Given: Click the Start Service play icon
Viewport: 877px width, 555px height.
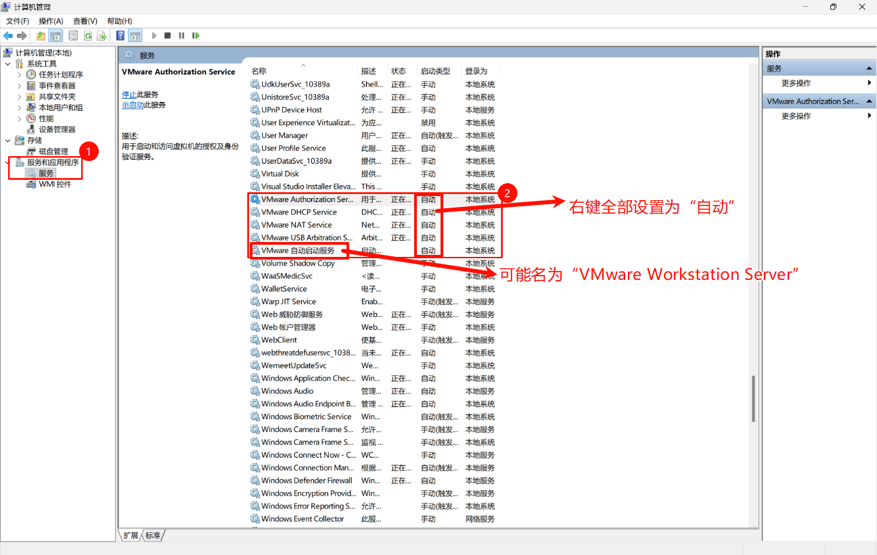Looking at the screenshot, I should [x=154, y=35].
